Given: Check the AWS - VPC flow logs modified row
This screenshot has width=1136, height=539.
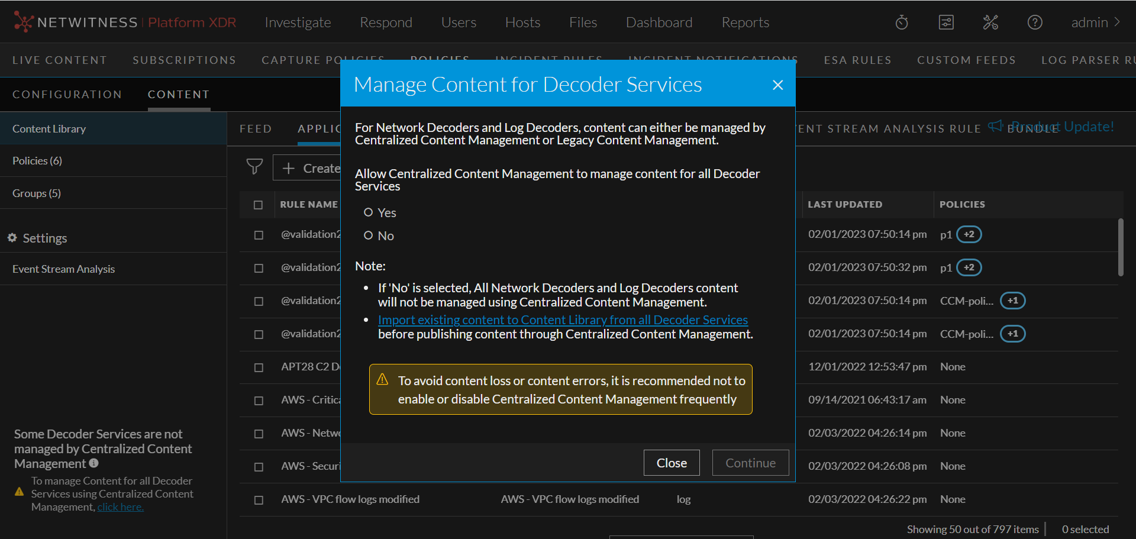Looking at the screenshot, I should coord(259,500).
